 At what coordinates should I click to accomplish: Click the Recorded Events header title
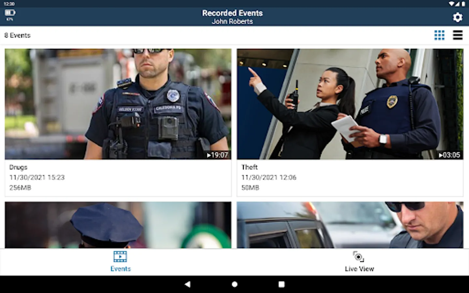pos(232,13)
